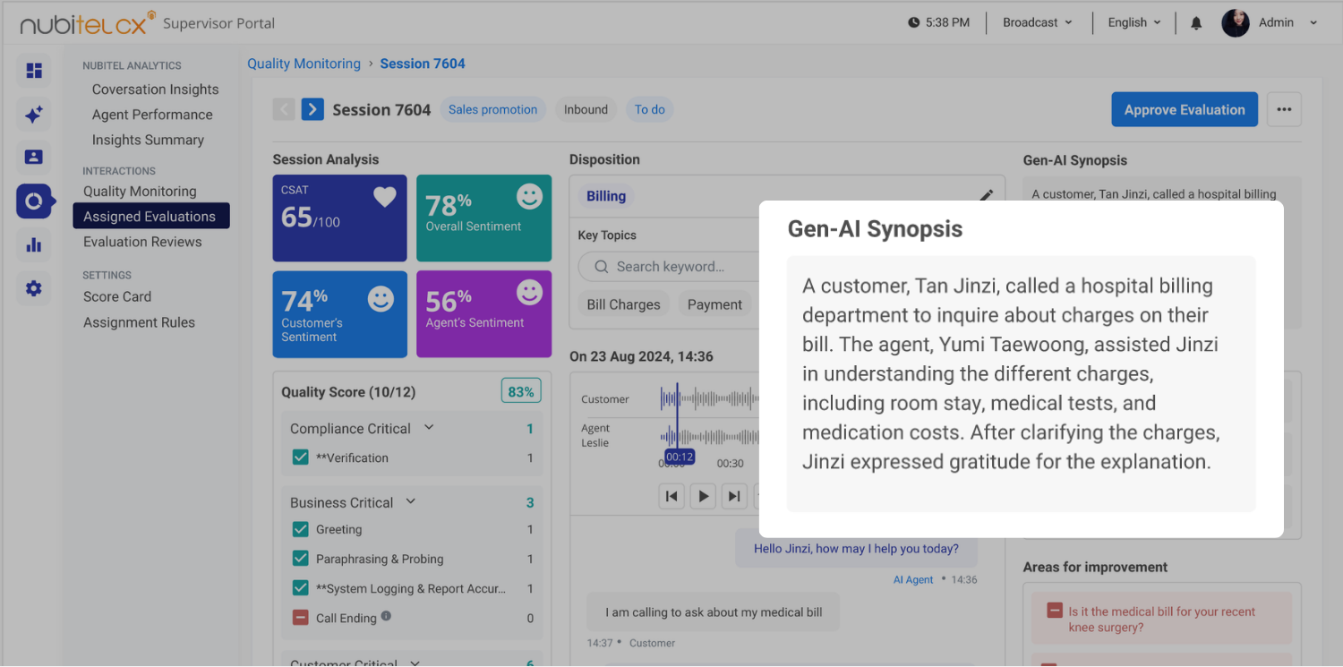Collapse the Customer Critical section
The width and height of the screenshot is (1343, 667).
click(415, 662)
